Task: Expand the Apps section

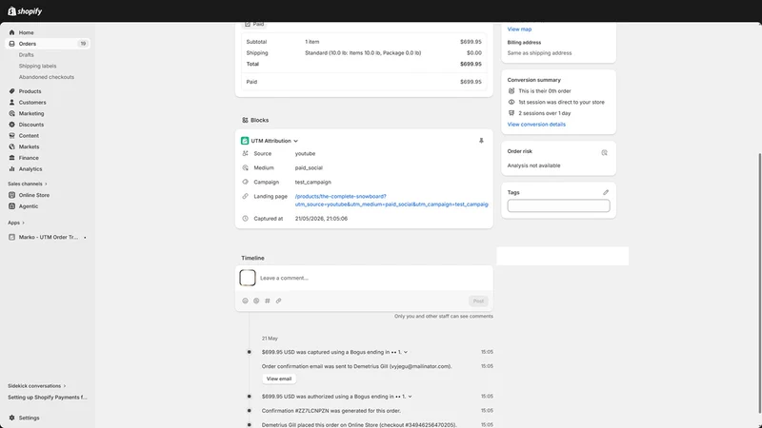Action: coord(16,223)
